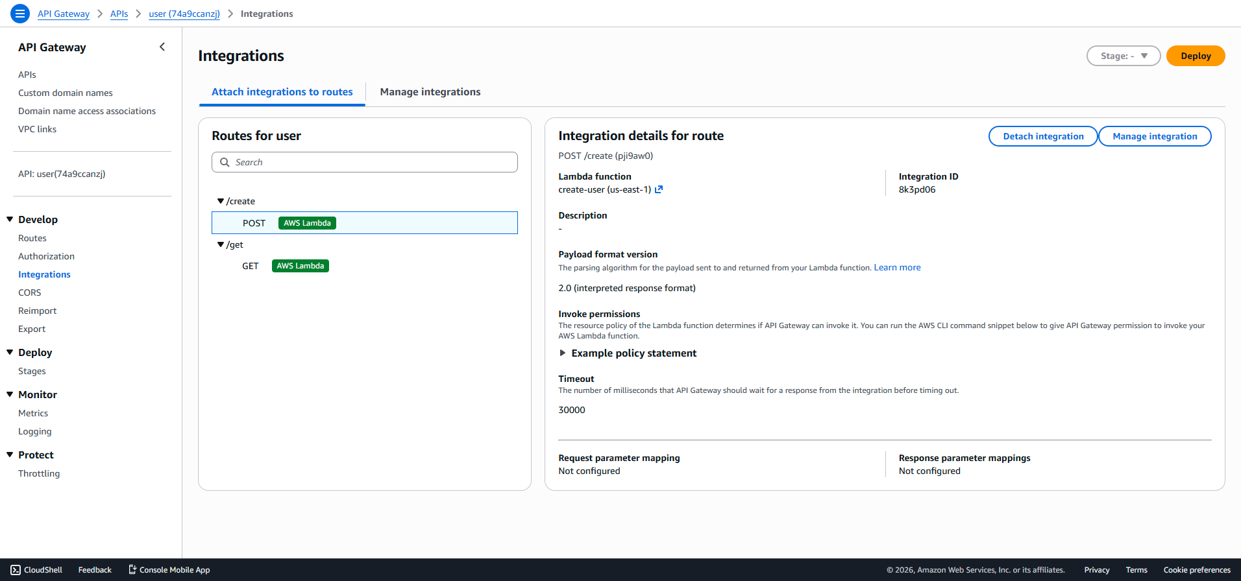Click the routes Search field
Viewport: 1241px width, 581px height.
coord(365,162)
